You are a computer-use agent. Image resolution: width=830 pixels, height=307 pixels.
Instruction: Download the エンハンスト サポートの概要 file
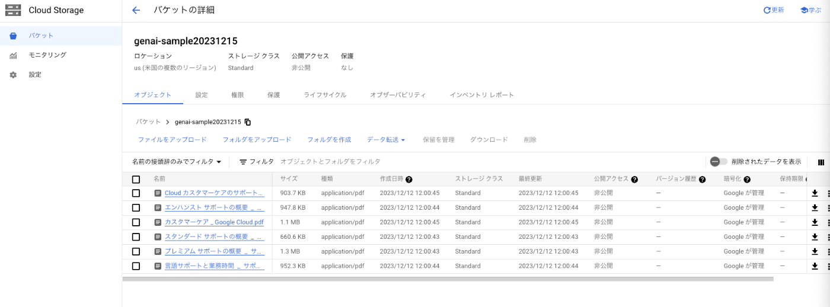click(x=815, y=208)
